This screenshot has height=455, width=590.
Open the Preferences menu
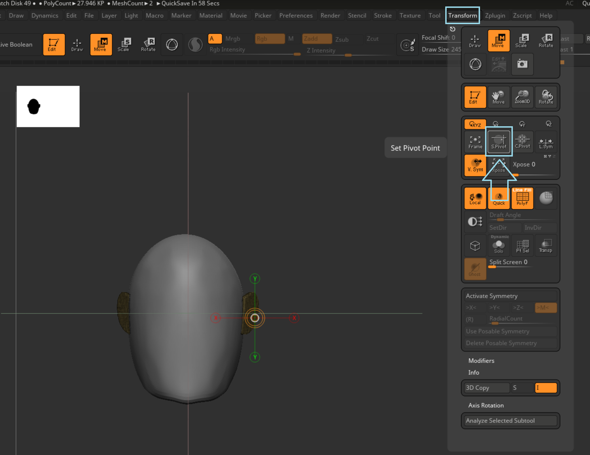(296, 15)
